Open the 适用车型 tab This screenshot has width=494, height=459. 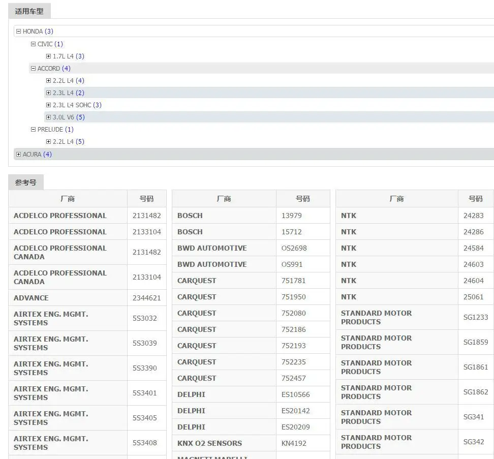(29, 11)
